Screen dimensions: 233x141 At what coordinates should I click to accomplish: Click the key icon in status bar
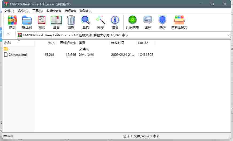pyautogui.click(x=10, y=136)
